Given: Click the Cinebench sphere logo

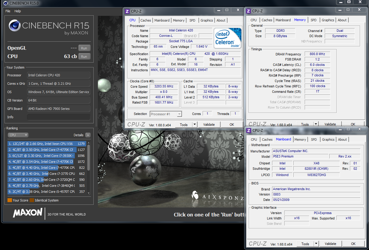Looking at the screenshot, I should click(x=15, y=26).
